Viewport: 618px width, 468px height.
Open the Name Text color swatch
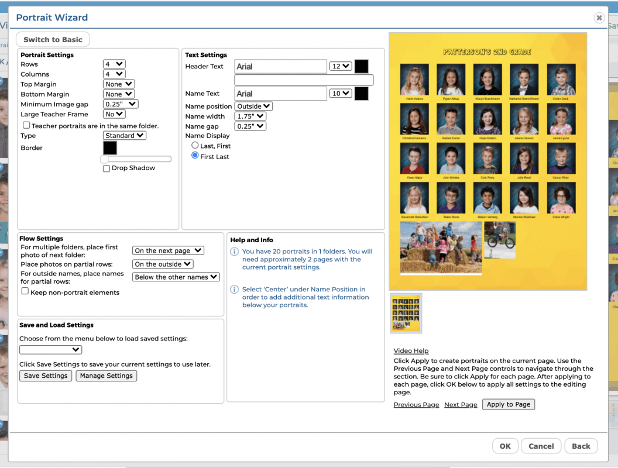(361, 94)
